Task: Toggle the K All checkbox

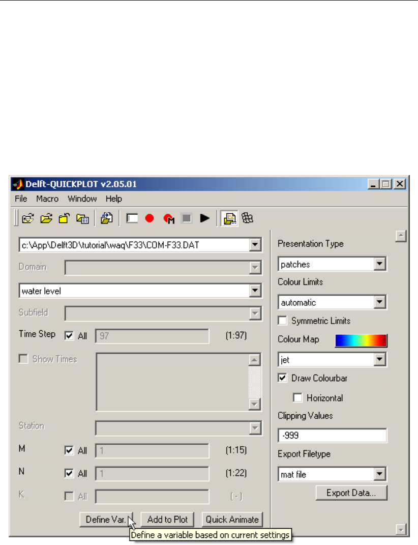Action: [69, 496]
